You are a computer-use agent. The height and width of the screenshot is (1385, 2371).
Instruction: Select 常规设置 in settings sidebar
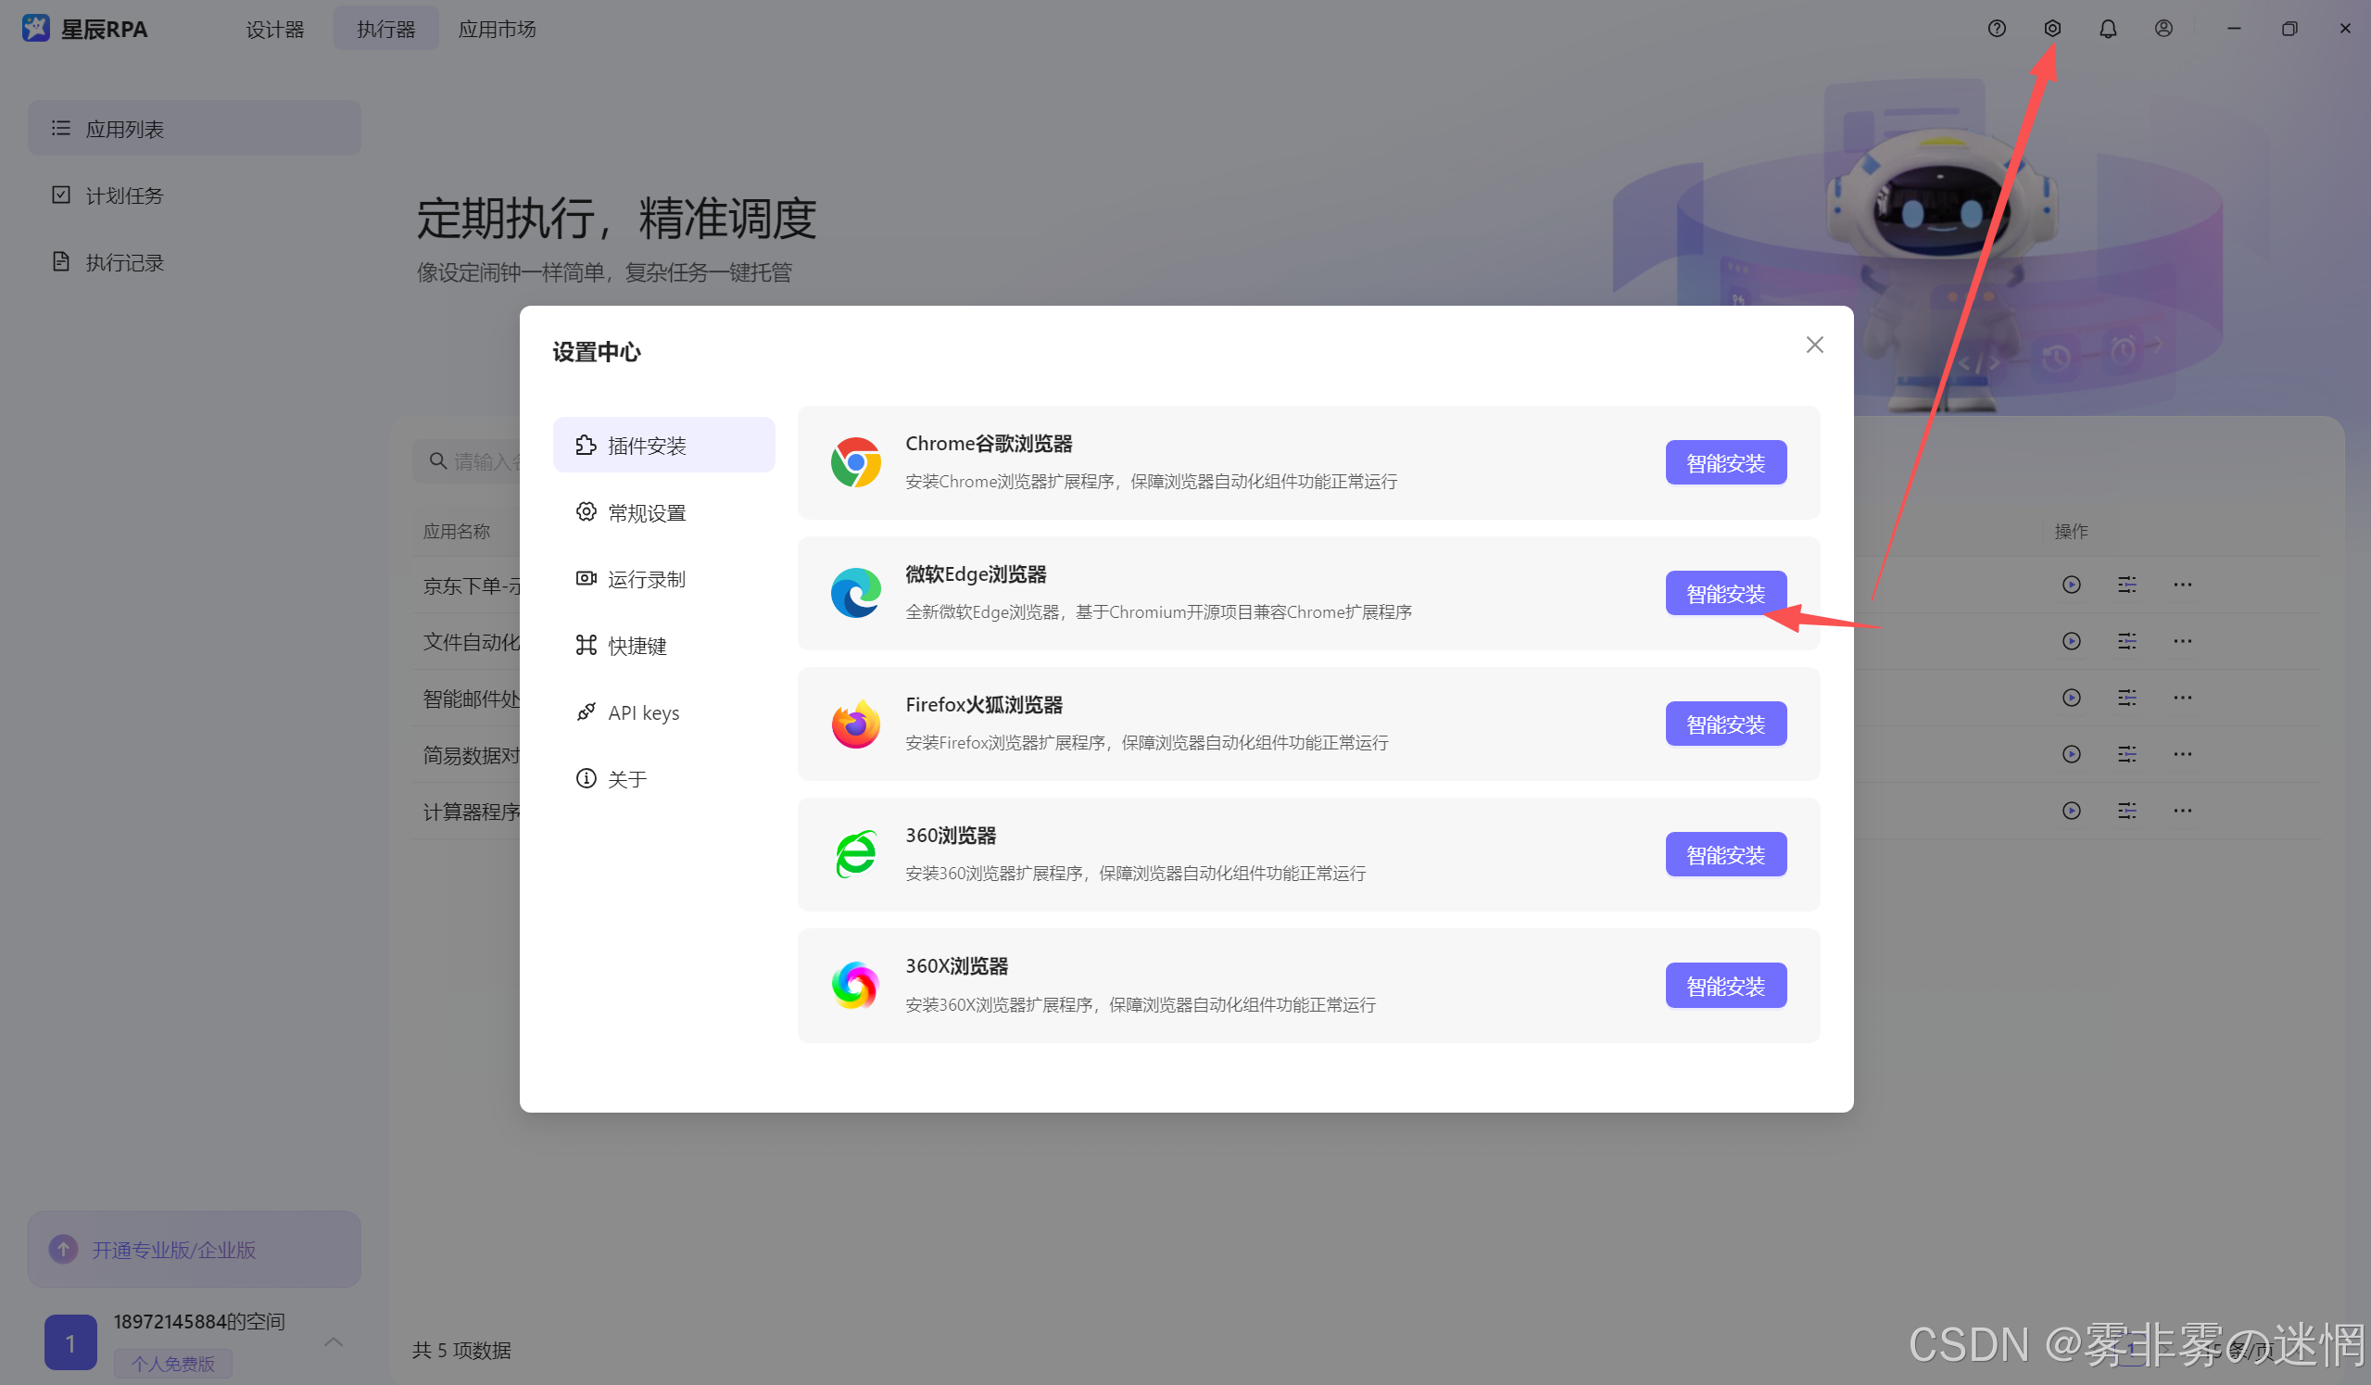(x=647, y=513)
